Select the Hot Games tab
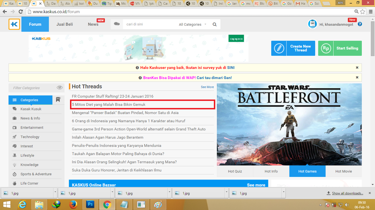The image size is (375, 210). click(307, 171)
